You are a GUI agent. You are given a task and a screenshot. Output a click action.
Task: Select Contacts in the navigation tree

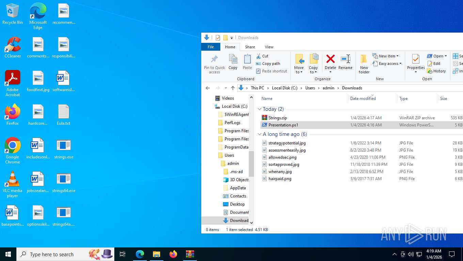[238, 196]
